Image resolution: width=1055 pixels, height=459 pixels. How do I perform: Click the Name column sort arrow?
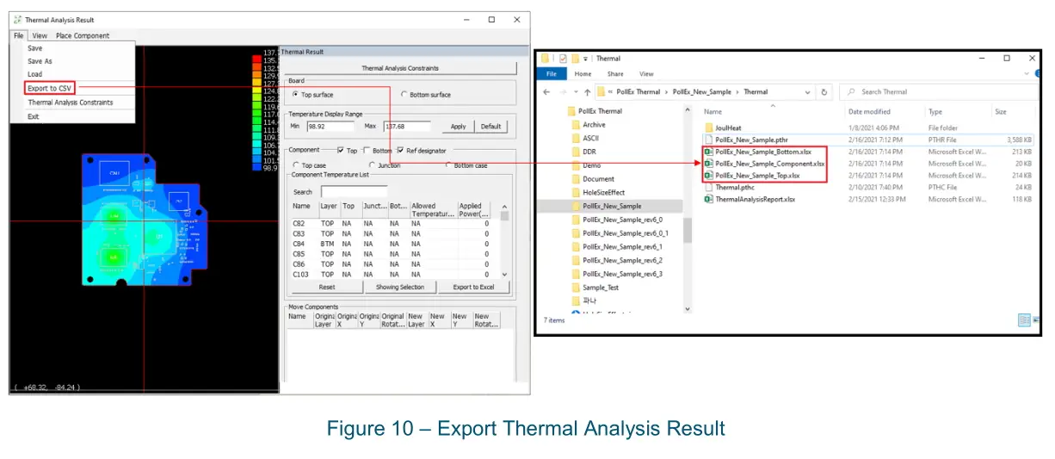(772, 105)
